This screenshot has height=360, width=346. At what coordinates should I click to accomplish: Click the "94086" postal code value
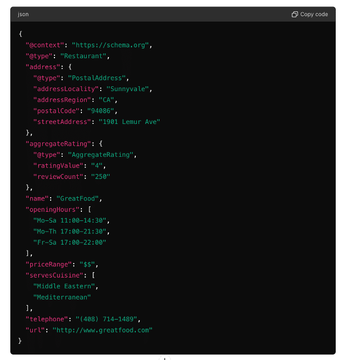coord(101,111)
